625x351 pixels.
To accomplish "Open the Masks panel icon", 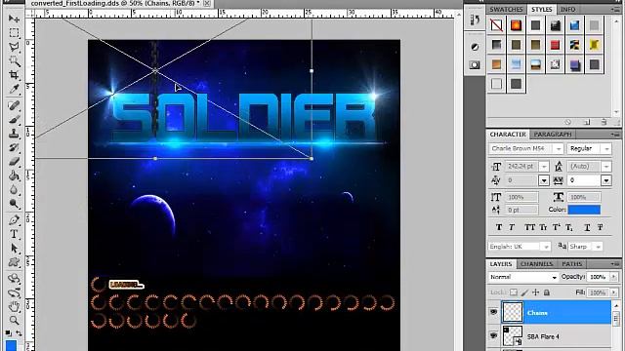I will click(475, 65).
